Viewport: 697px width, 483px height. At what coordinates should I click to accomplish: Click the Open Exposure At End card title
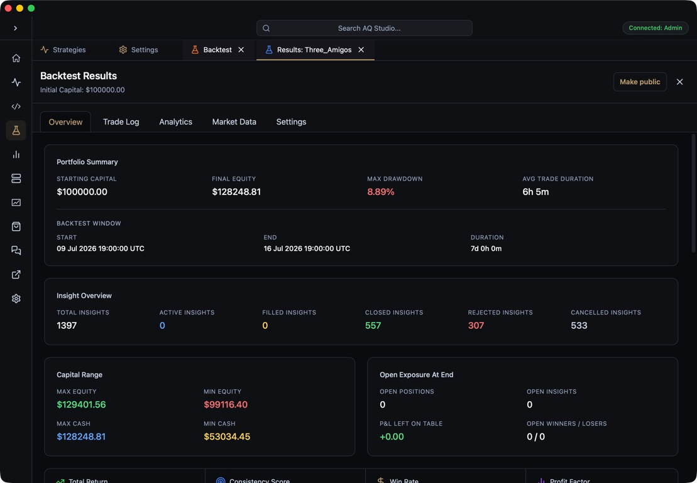point(417,375)
